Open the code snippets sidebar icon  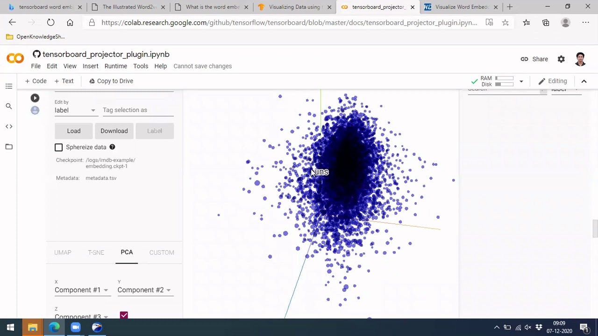[9, 126]
